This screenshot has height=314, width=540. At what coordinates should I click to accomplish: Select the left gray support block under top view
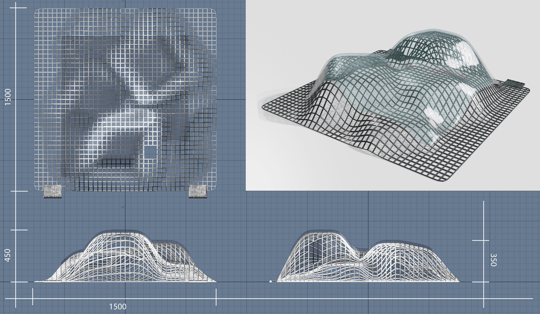tap(52, 192)
